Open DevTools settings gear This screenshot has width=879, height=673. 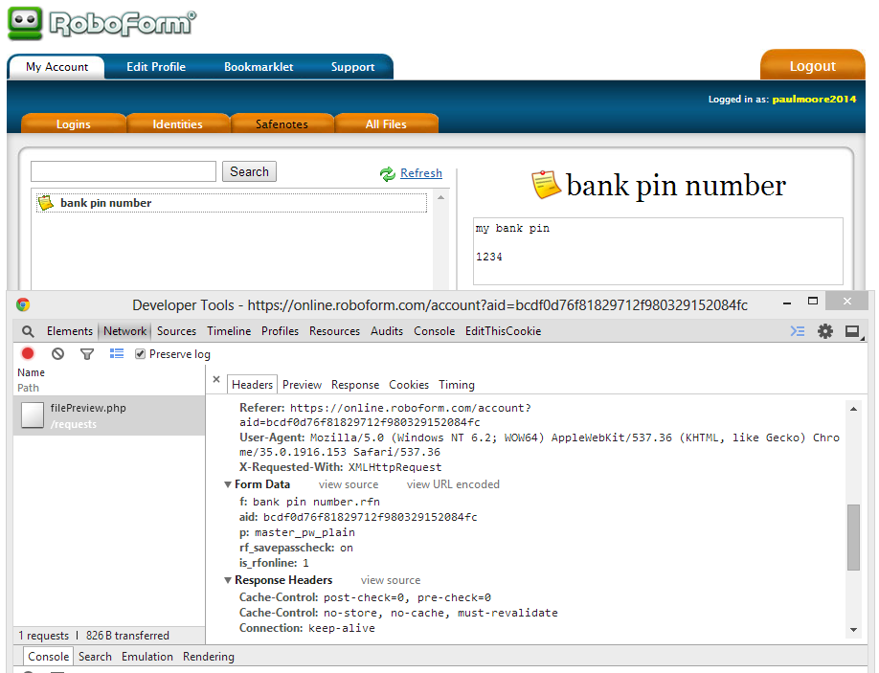pyautogui.click(x=825, y=331)
